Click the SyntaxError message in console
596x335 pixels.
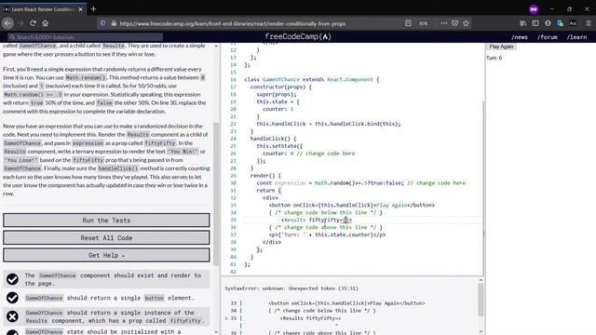(x=291, y=288)
